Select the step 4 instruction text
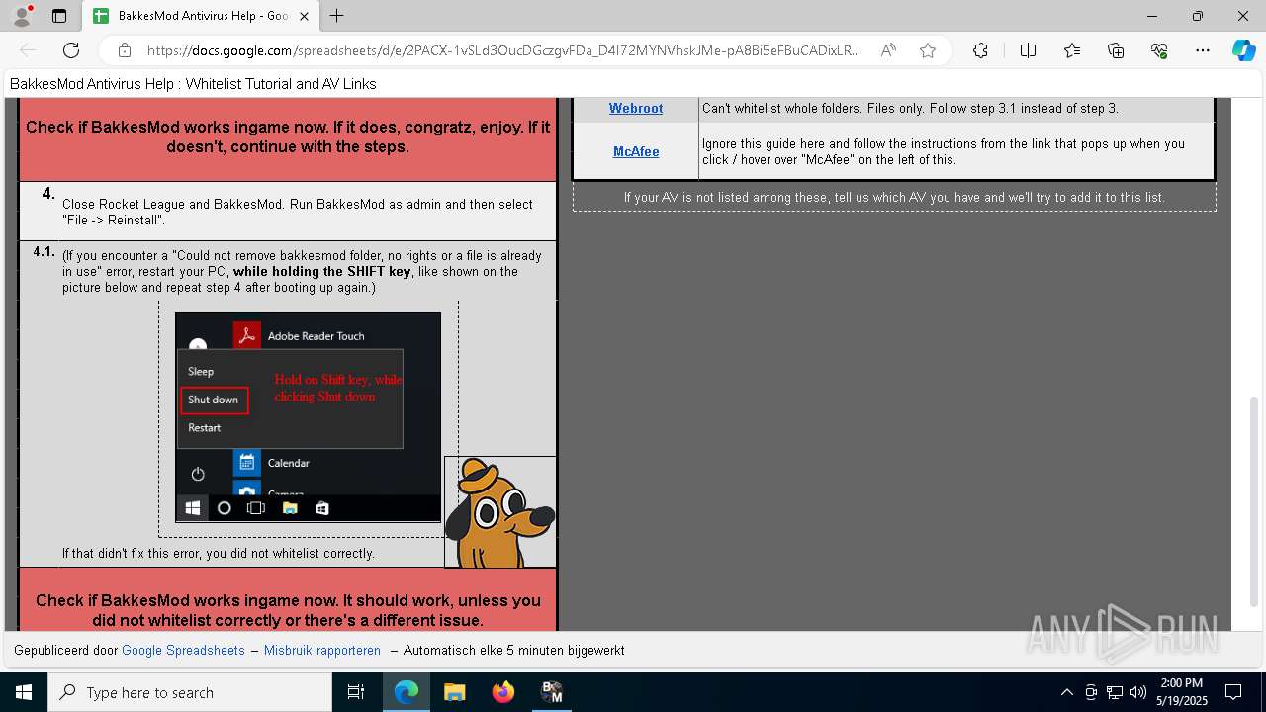The image size is (1266, 712). pos(298,212)
